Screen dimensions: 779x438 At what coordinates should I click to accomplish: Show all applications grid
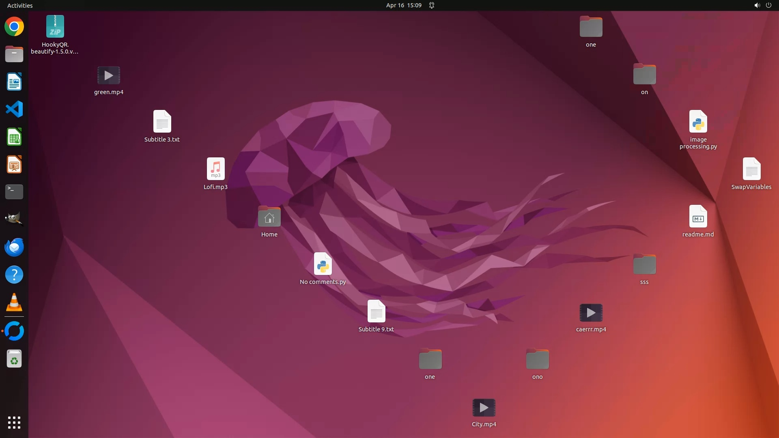pyautogui.click(x=14, y=422)
